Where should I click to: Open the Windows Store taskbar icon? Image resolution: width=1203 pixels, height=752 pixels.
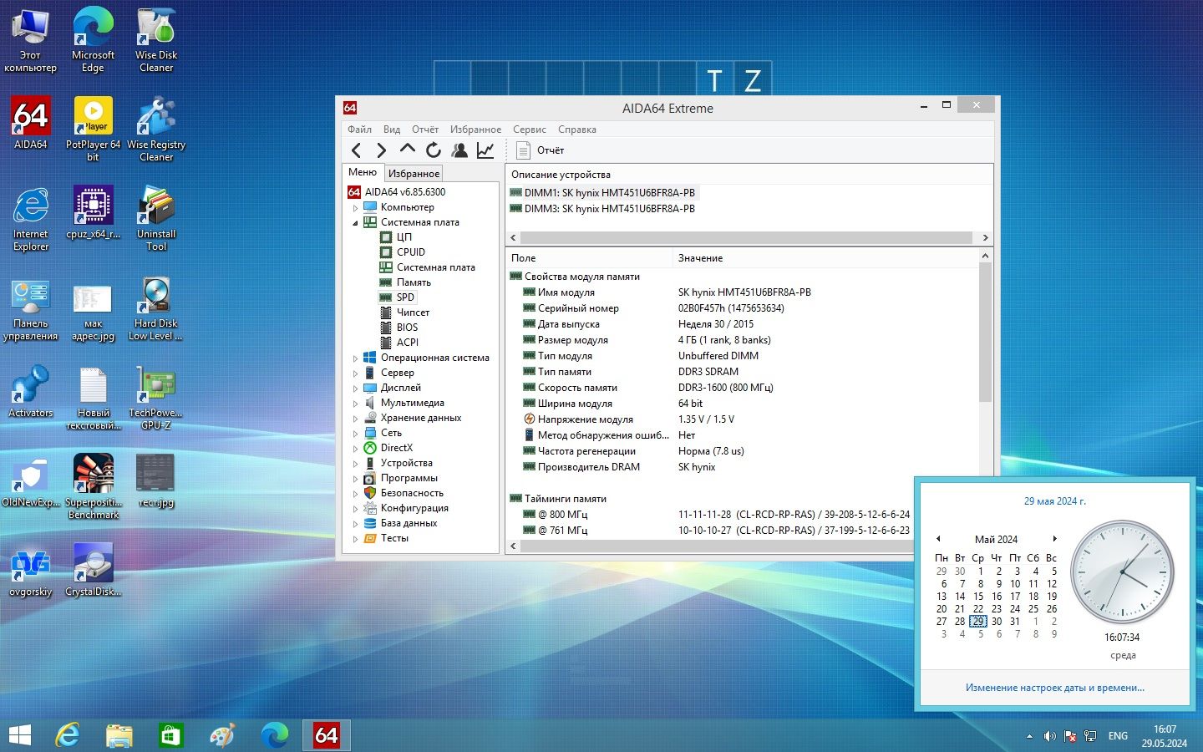171,735
